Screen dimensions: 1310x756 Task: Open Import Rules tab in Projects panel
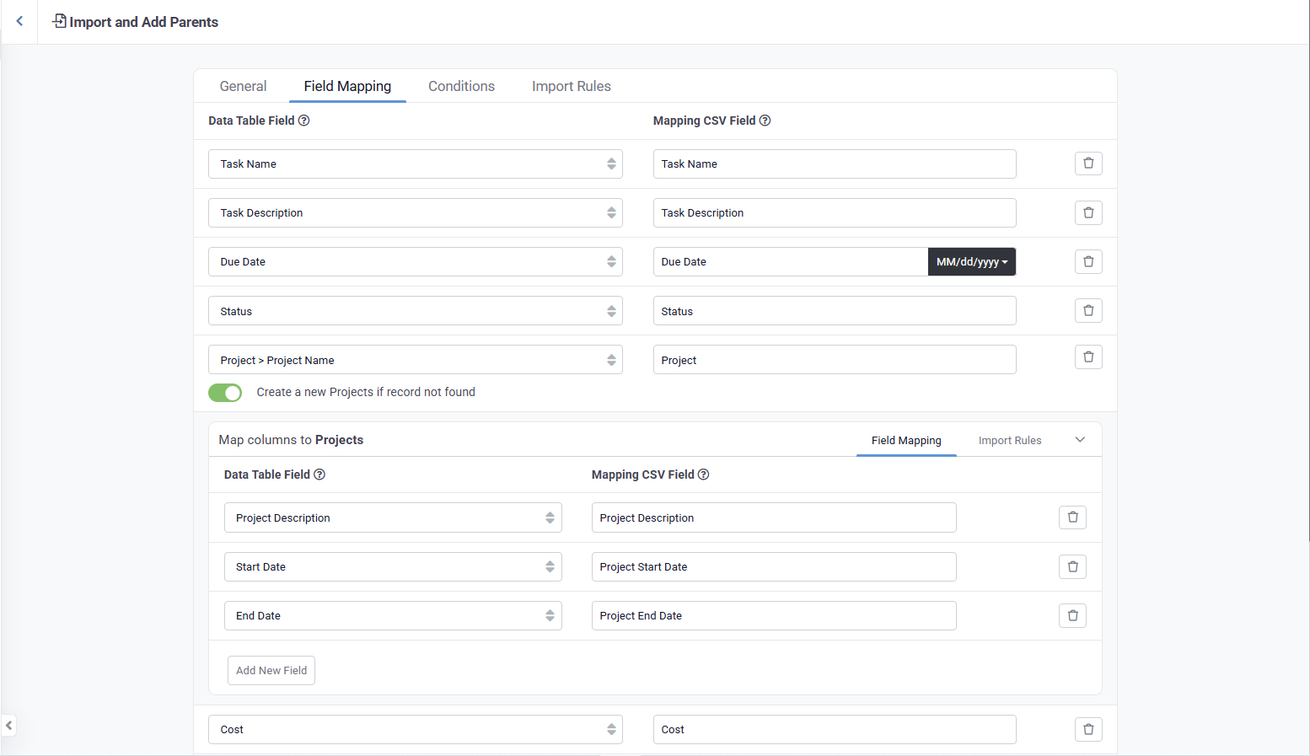coord(1009,441)
